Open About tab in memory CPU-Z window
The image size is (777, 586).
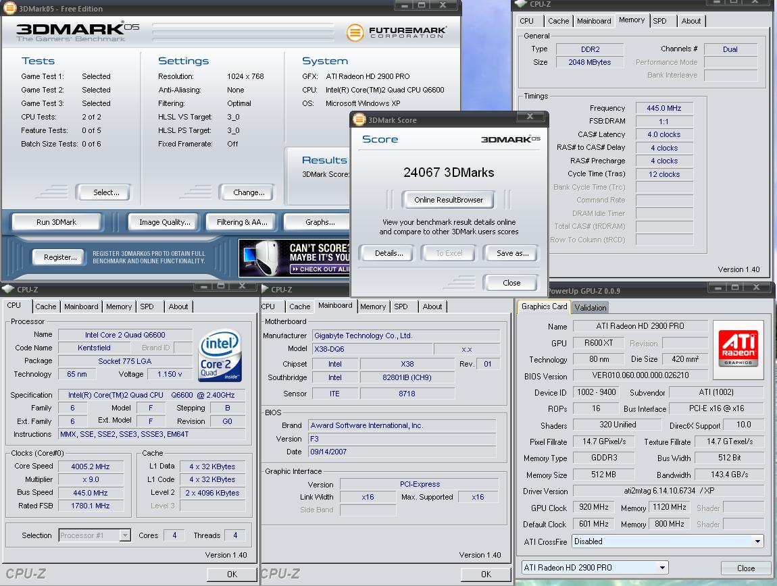pos(691,21)
